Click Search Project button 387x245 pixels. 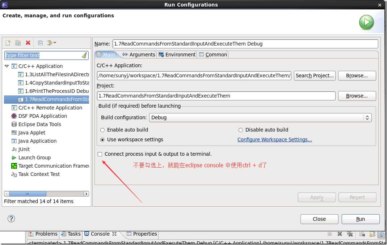(315, 76)
